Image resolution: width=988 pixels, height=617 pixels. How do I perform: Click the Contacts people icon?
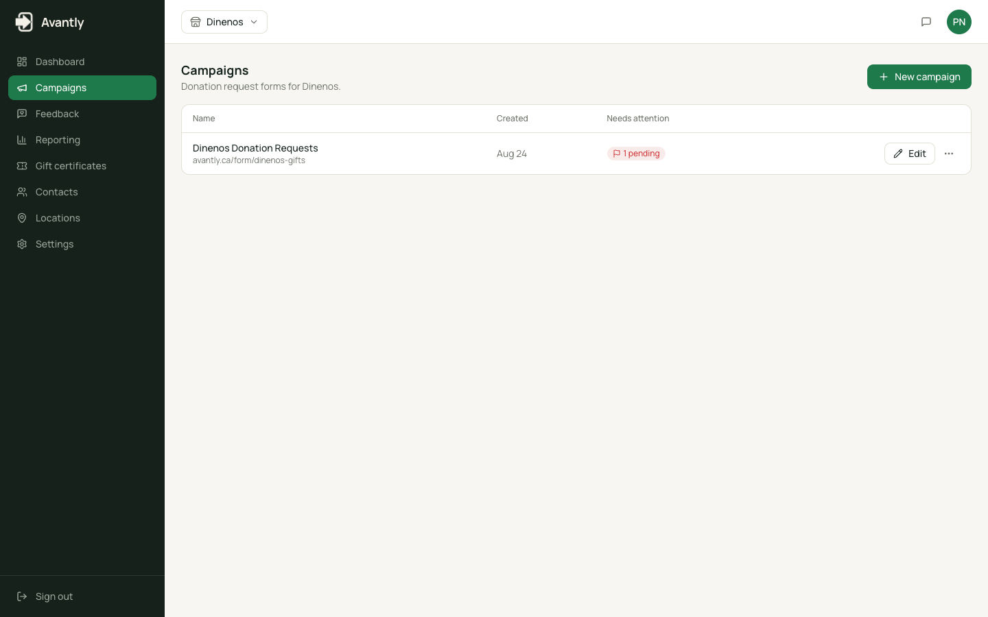(x=22, y=192)
